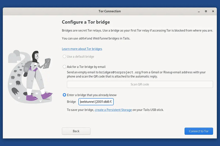Click the purple boot in the illustration
The image size is (220, 146).
[x=47, y=96]
